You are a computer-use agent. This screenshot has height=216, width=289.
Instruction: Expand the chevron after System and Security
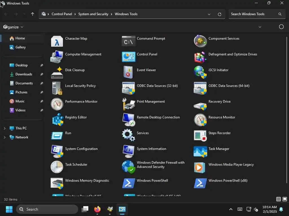[x=111, y=14]
